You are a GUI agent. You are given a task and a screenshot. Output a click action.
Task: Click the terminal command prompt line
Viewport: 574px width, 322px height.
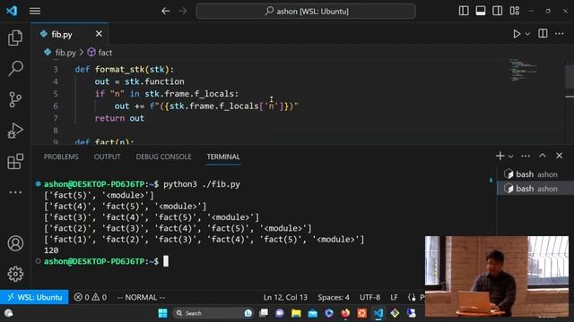click(x=106, y=261)
